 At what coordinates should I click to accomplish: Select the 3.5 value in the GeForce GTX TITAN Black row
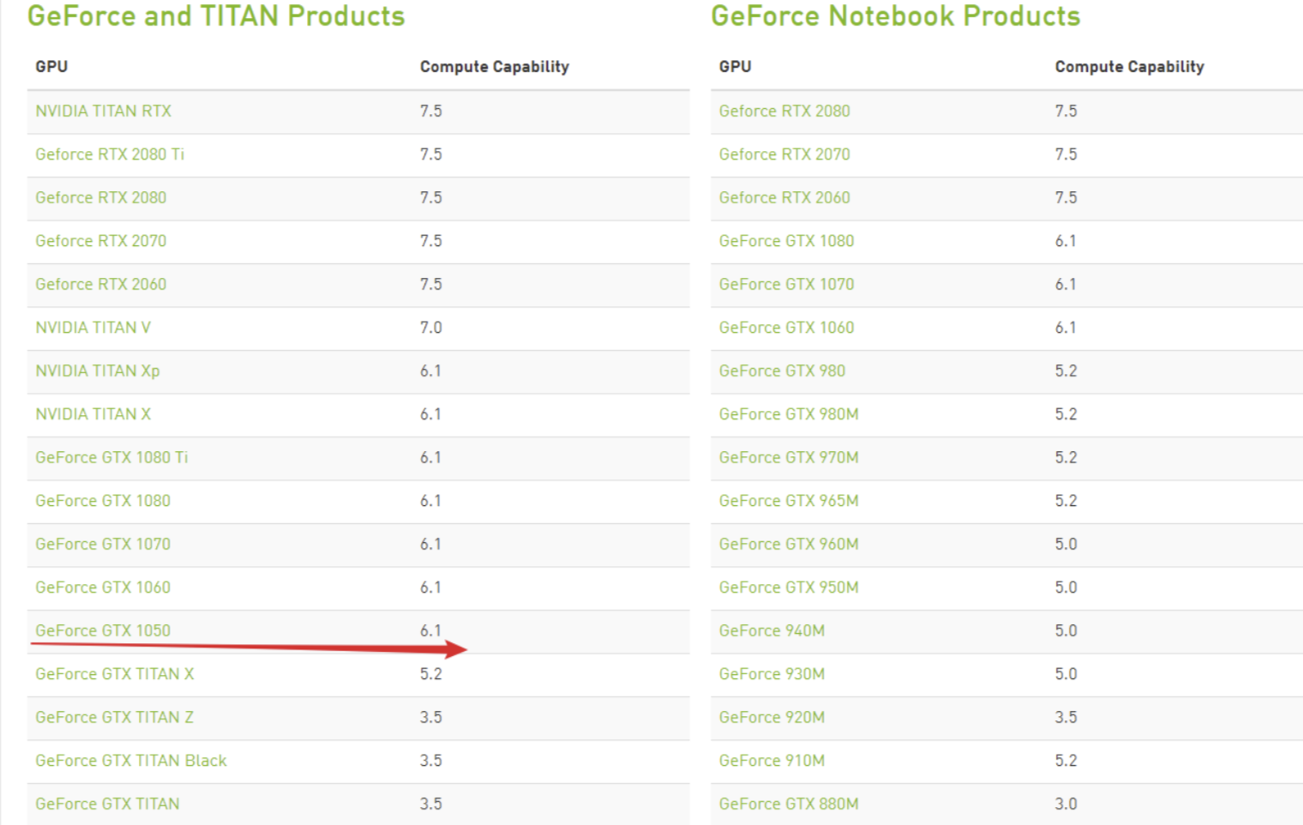pyautogui.click(x=431, y=761)
